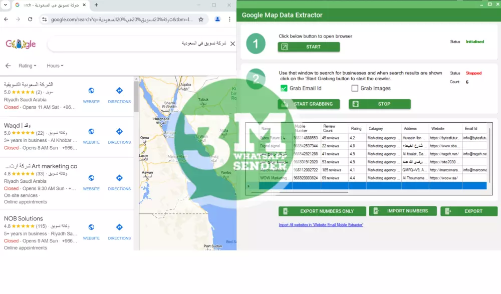The height and width of the screenshot is (294, 501).
Task: Open the Hours filter dropdown
Action: (x=55, y=66)
